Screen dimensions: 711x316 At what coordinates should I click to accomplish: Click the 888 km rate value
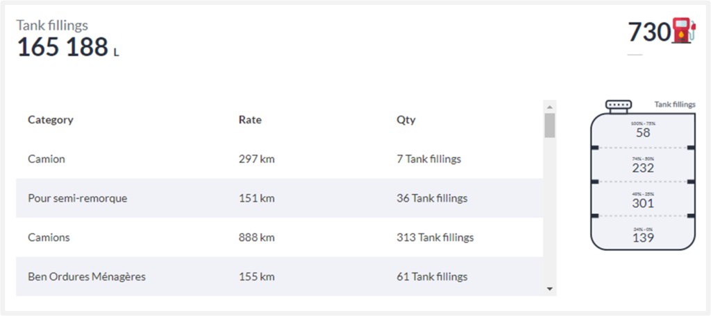257,237
